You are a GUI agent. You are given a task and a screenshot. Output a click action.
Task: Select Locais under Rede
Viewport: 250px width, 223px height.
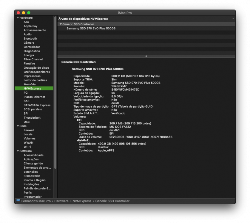(x=28, y=134)
